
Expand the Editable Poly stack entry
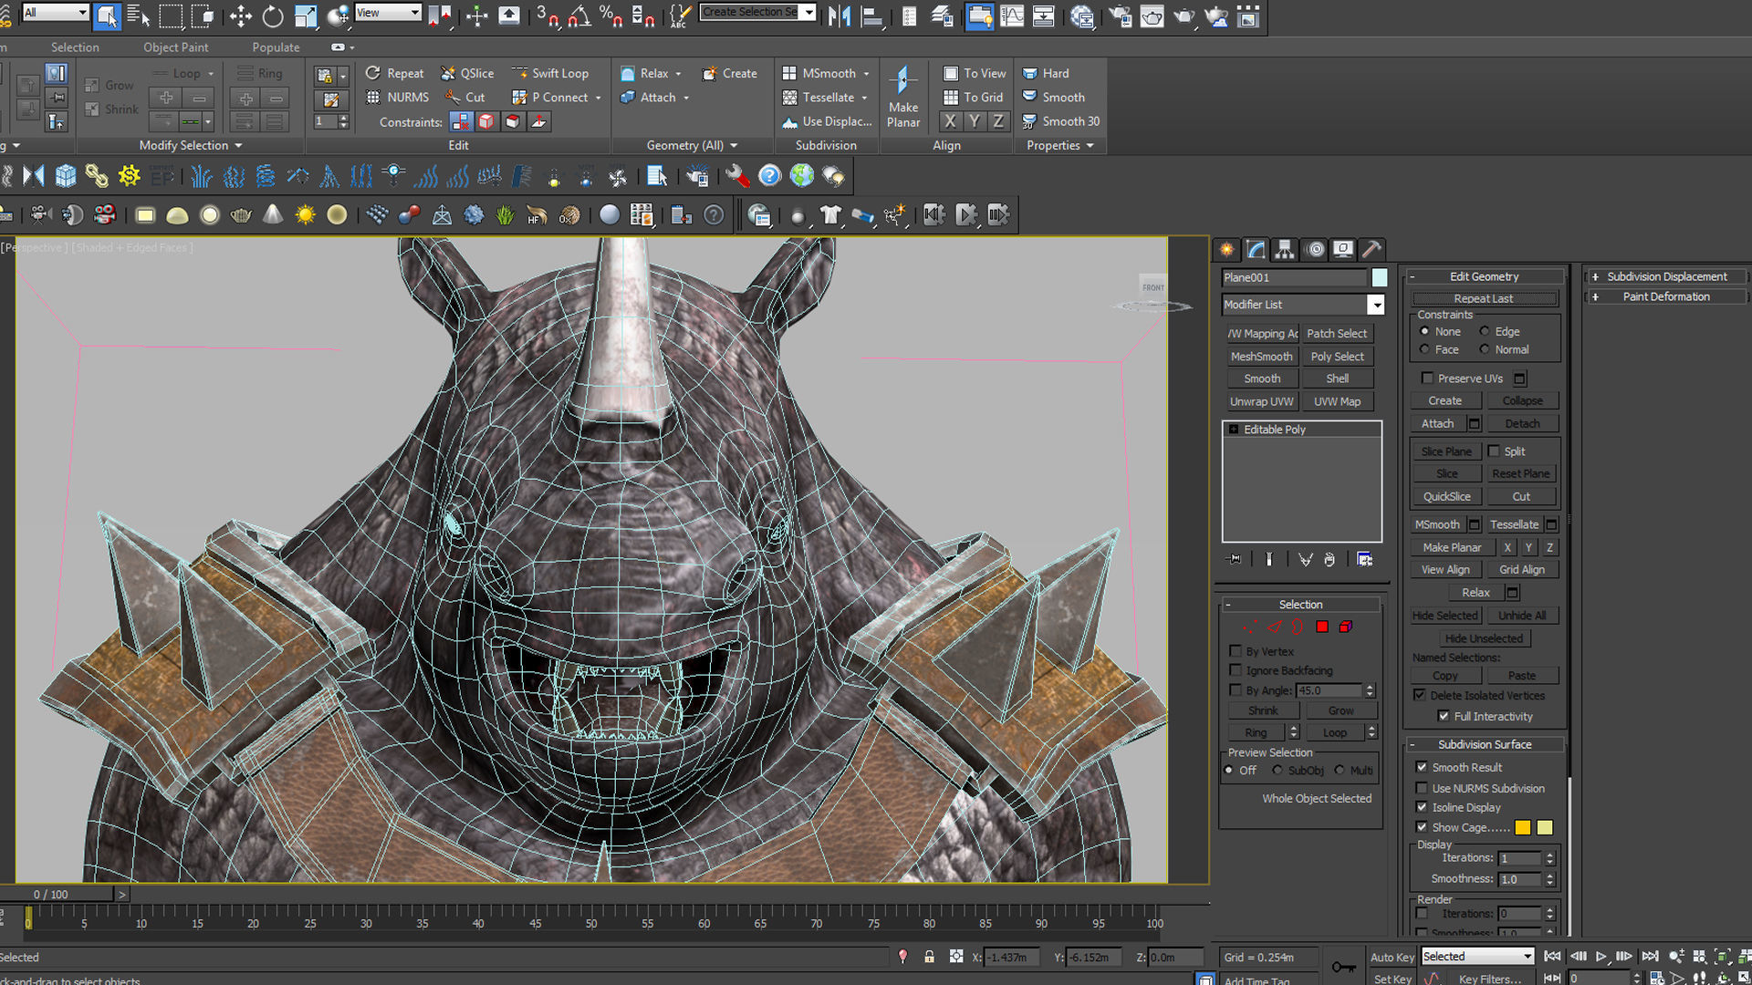point(1234,430)
